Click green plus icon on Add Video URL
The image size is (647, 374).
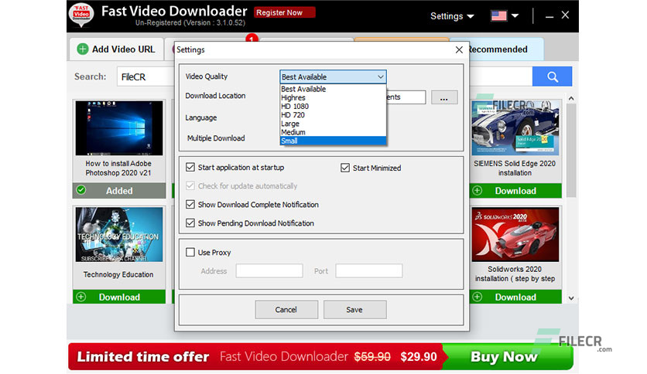(83, 49)
